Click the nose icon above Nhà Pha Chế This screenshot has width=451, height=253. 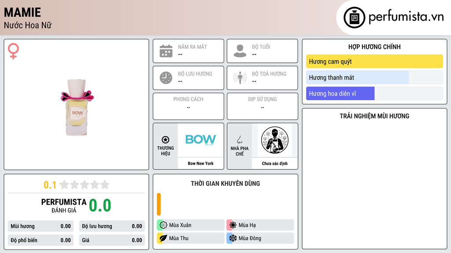click(x=240, y=140)
